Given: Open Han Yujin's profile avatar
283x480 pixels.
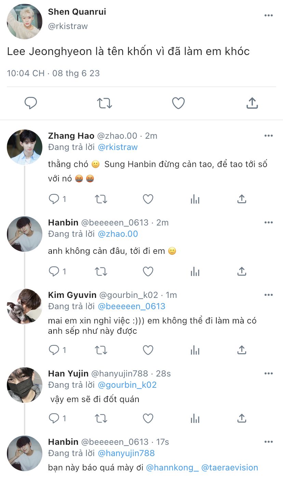Looking at the screenshot, I should click(25, 385).
